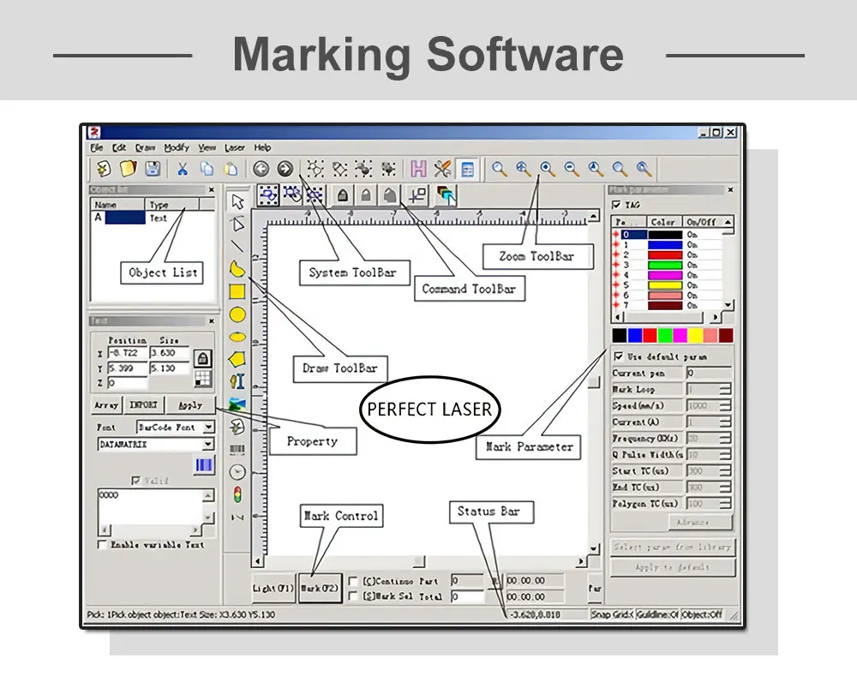This screenshot has height=676, width=857.
Task: Pick the blue swatch in the palette row
Action: (634, 335)
